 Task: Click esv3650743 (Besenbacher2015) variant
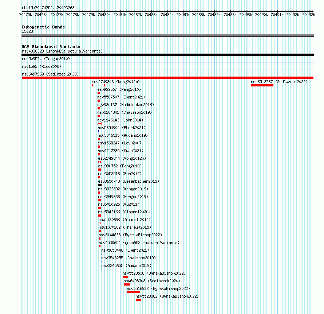pyautogui.click(x=129, y=181)
